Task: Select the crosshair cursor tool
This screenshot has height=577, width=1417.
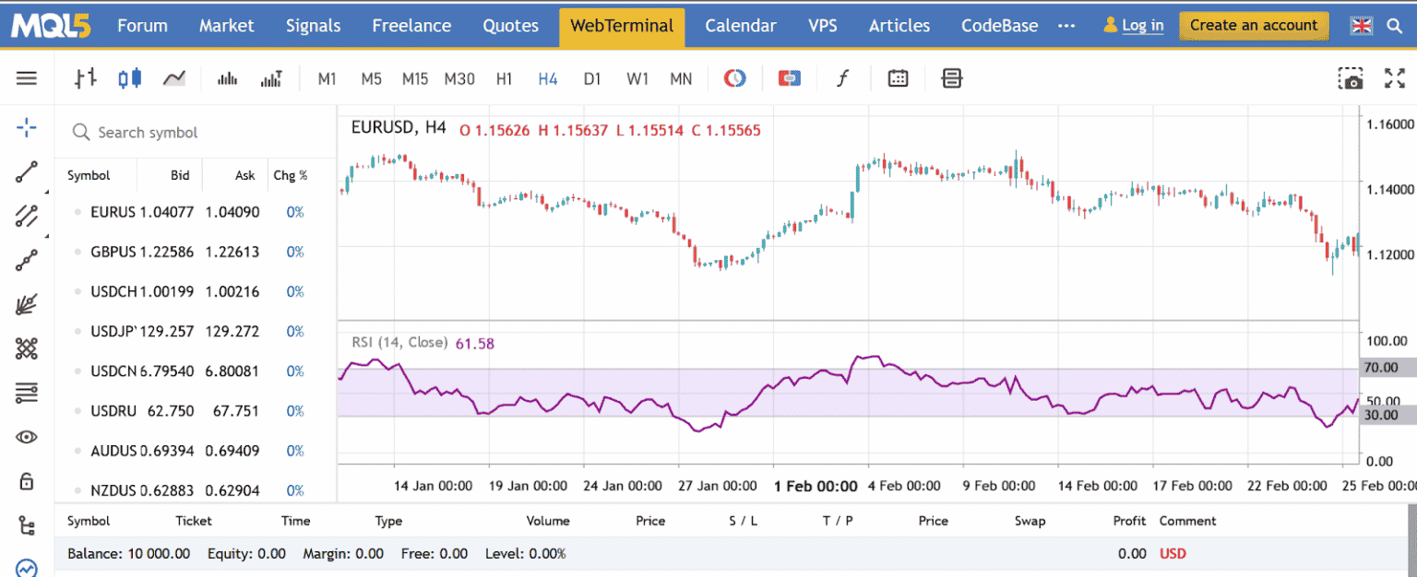Action: click(27, 127)
